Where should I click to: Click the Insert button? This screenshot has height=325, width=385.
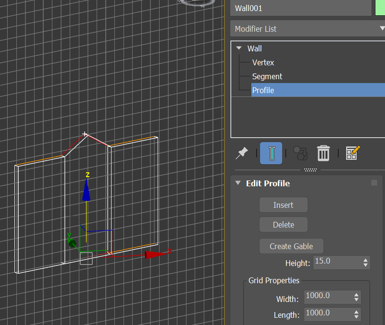[283, 205]
